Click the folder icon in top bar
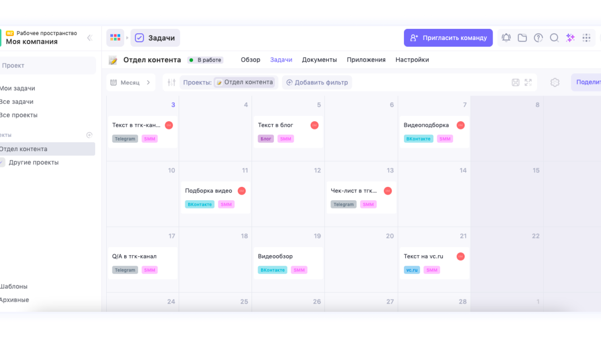 (x=522, y=38)
